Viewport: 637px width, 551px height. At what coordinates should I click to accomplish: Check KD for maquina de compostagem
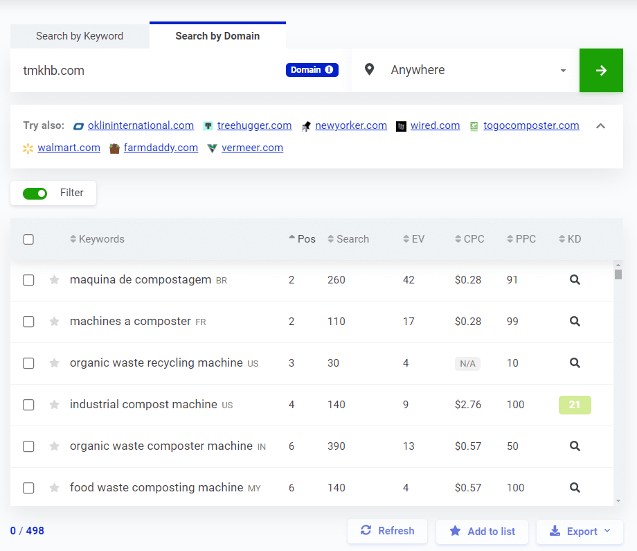[x=575, y=280]
